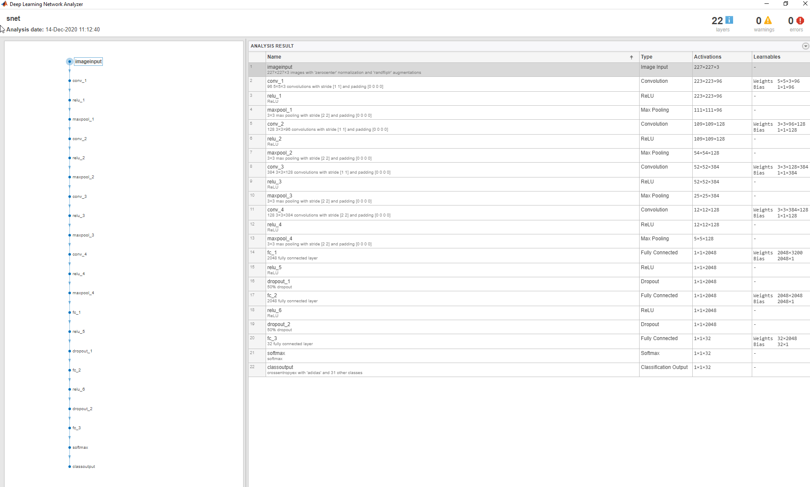Image resolution: width=810 pixels, height=487 pixels.
Task: Select the relu_3 row in the table
Action: click(529, 184)
